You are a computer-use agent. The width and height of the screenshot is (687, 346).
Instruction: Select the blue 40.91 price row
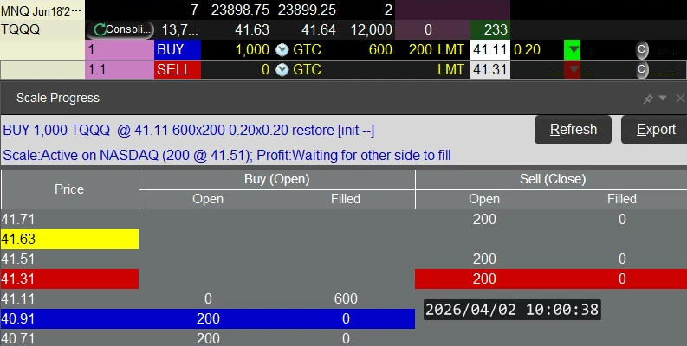[69, 318]
